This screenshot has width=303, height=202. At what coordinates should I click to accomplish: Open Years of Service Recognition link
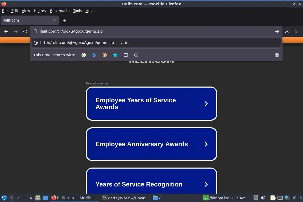coord(151,181)
